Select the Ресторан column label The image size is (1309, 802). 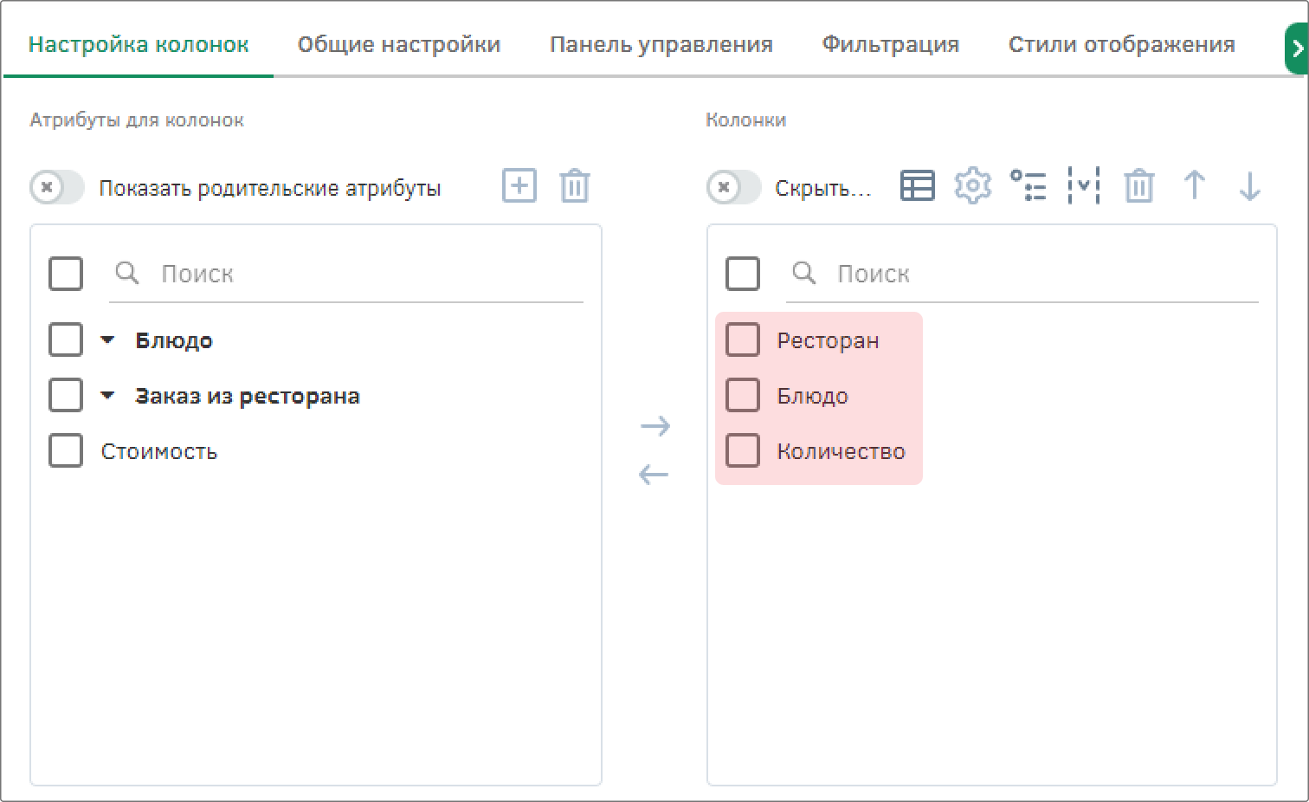pyautogui.click(x=828, y=341)
